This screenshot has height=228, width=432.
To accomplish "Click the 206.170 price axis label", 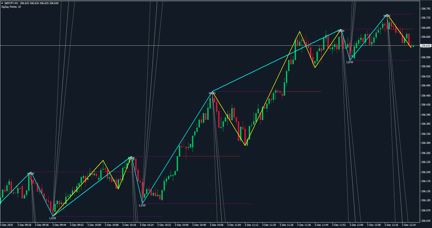I will [426, 181].
